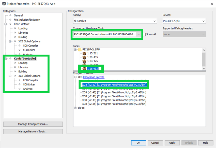Open the Family dropdown
The width and height of the screenshot is (216, 148).
point(115,21)
